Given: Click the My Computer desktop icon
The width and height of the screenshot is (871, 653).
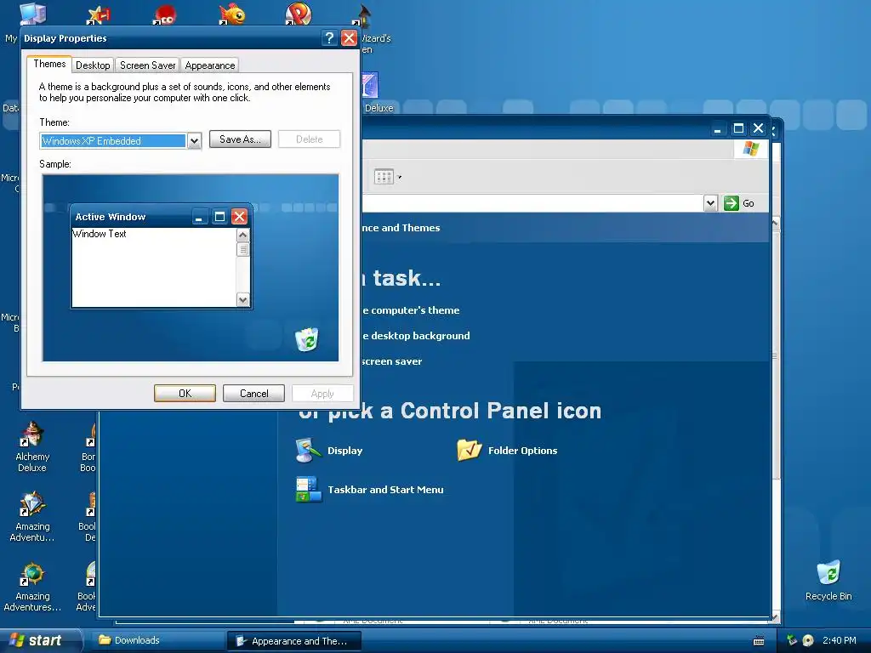Looking at the screenshot, I should [x=32, y=14].
